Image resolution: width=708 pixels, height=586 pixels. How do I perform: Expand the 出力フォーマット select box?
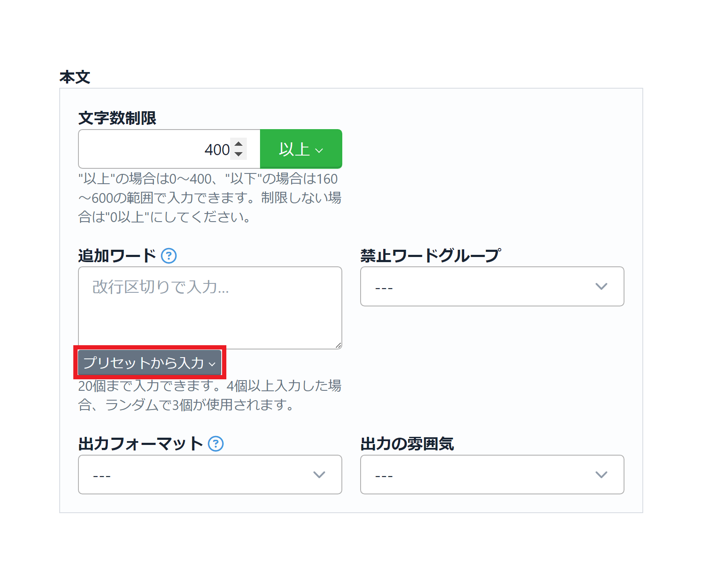point(210,474)
